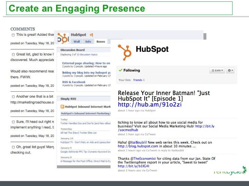Screen dimensions: 249x186
Task: Open 'HubSpot's Inbound Internet Marketing' feed link
Action: tap(86, 113)
